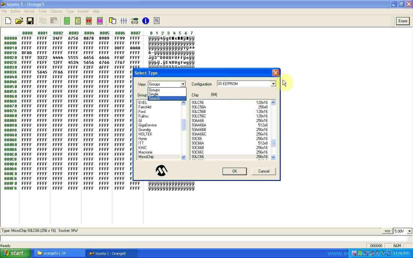Screen dimensions: 413x258
Task: Select group MicroChip
Action: tap(158, 157)
